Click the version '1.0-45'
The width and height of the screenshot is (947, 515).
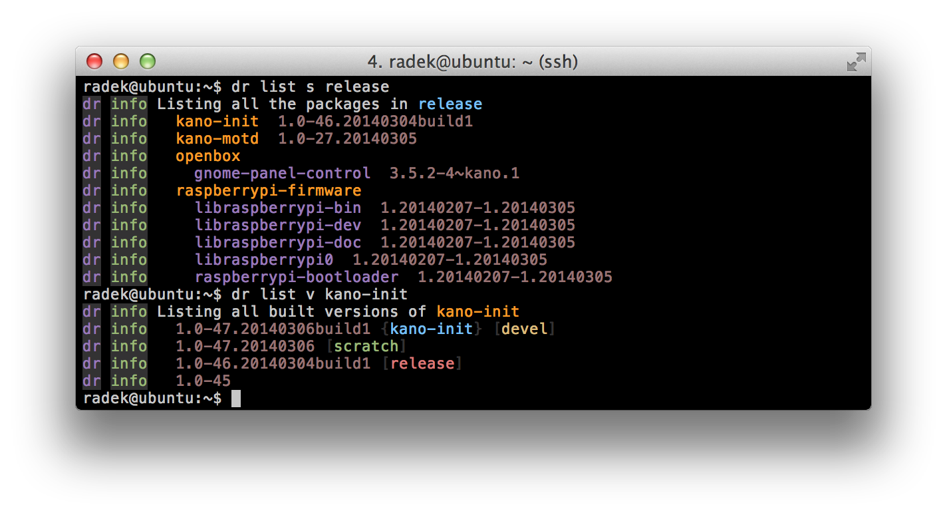(x=203, y=381)
